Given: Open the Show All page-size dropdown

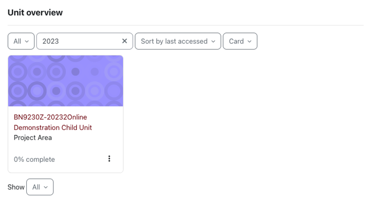Looking at the screenshot, I should coord(40,187).
